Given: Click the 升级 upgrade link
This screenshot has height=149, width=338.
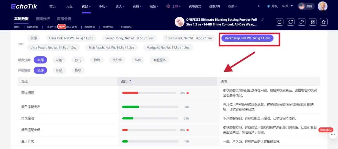Looking at the screenshot, I should click(x=272, y=6).
